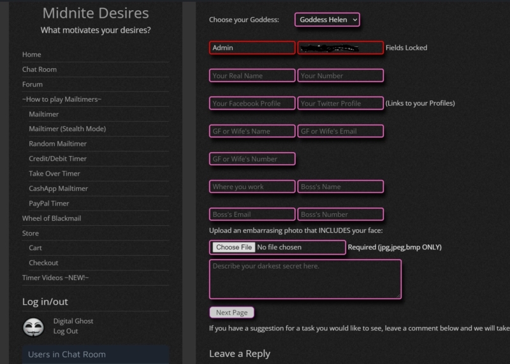Open the Checkout link
This screenshot has width=510, height=364.
pyautogui.click(x=43, y=263)
